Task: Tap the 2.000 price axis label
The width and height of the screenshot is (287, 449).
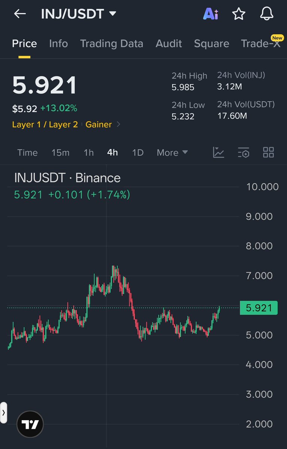Action: 259,424
